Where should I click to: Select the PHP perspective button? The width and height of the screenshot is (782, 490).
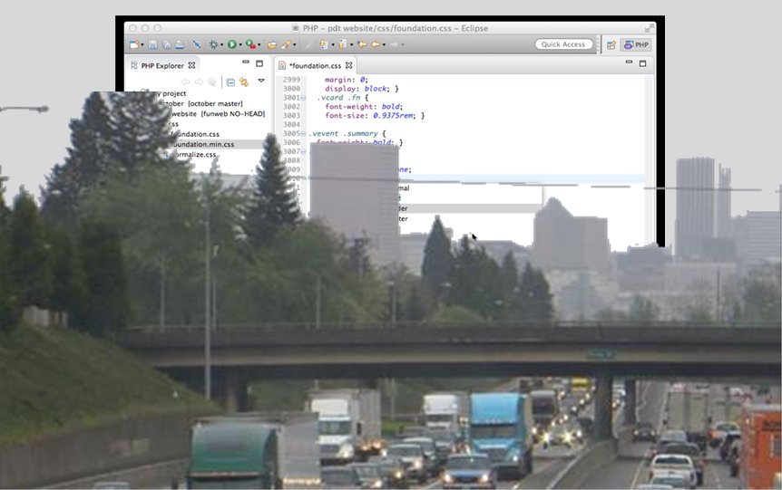[637, 44]
